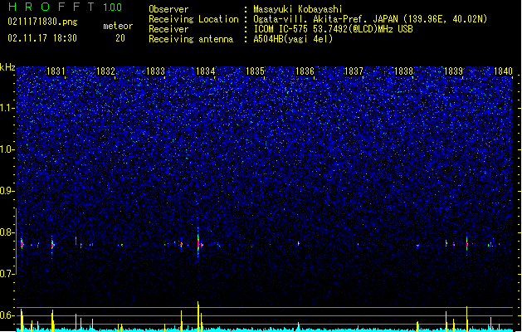Viewport: 522px width, 332px height.
Task: Click the 1833 time axis marker
Action: pyautogui.click(x=155, y=71)
